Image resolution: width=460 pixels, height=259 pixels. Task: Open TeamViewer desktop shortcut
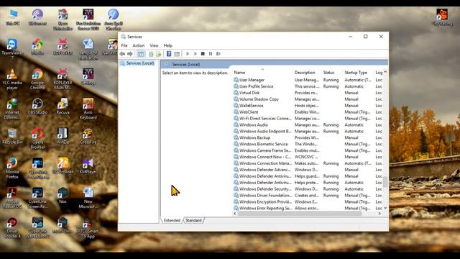[x=12, y=49]
